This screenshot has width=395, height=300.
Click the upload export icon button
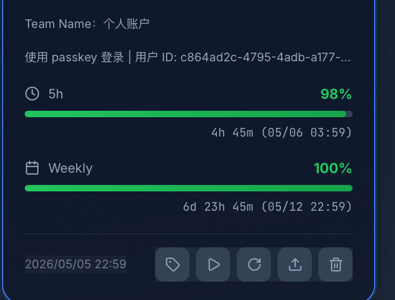coord(295,265)
